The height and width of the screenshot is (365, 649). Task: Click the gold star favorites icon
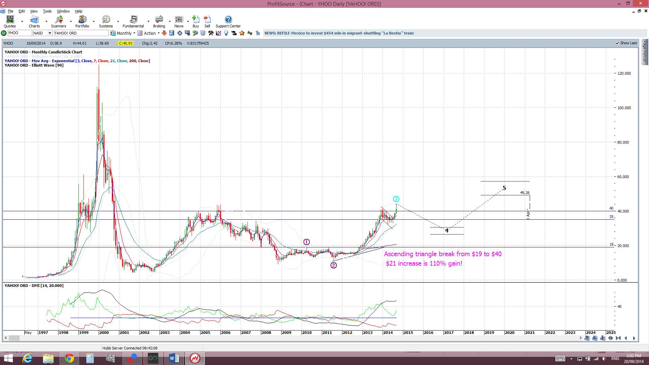242,33
